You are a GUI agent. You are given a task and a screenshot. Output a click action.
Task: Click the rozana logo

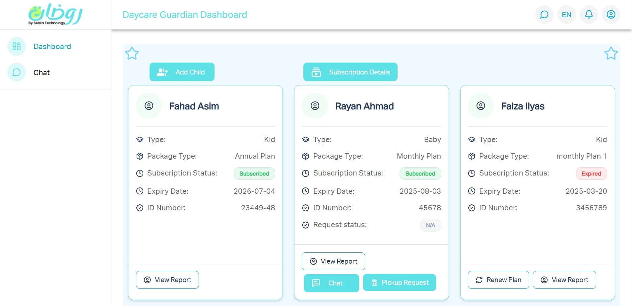55,15
